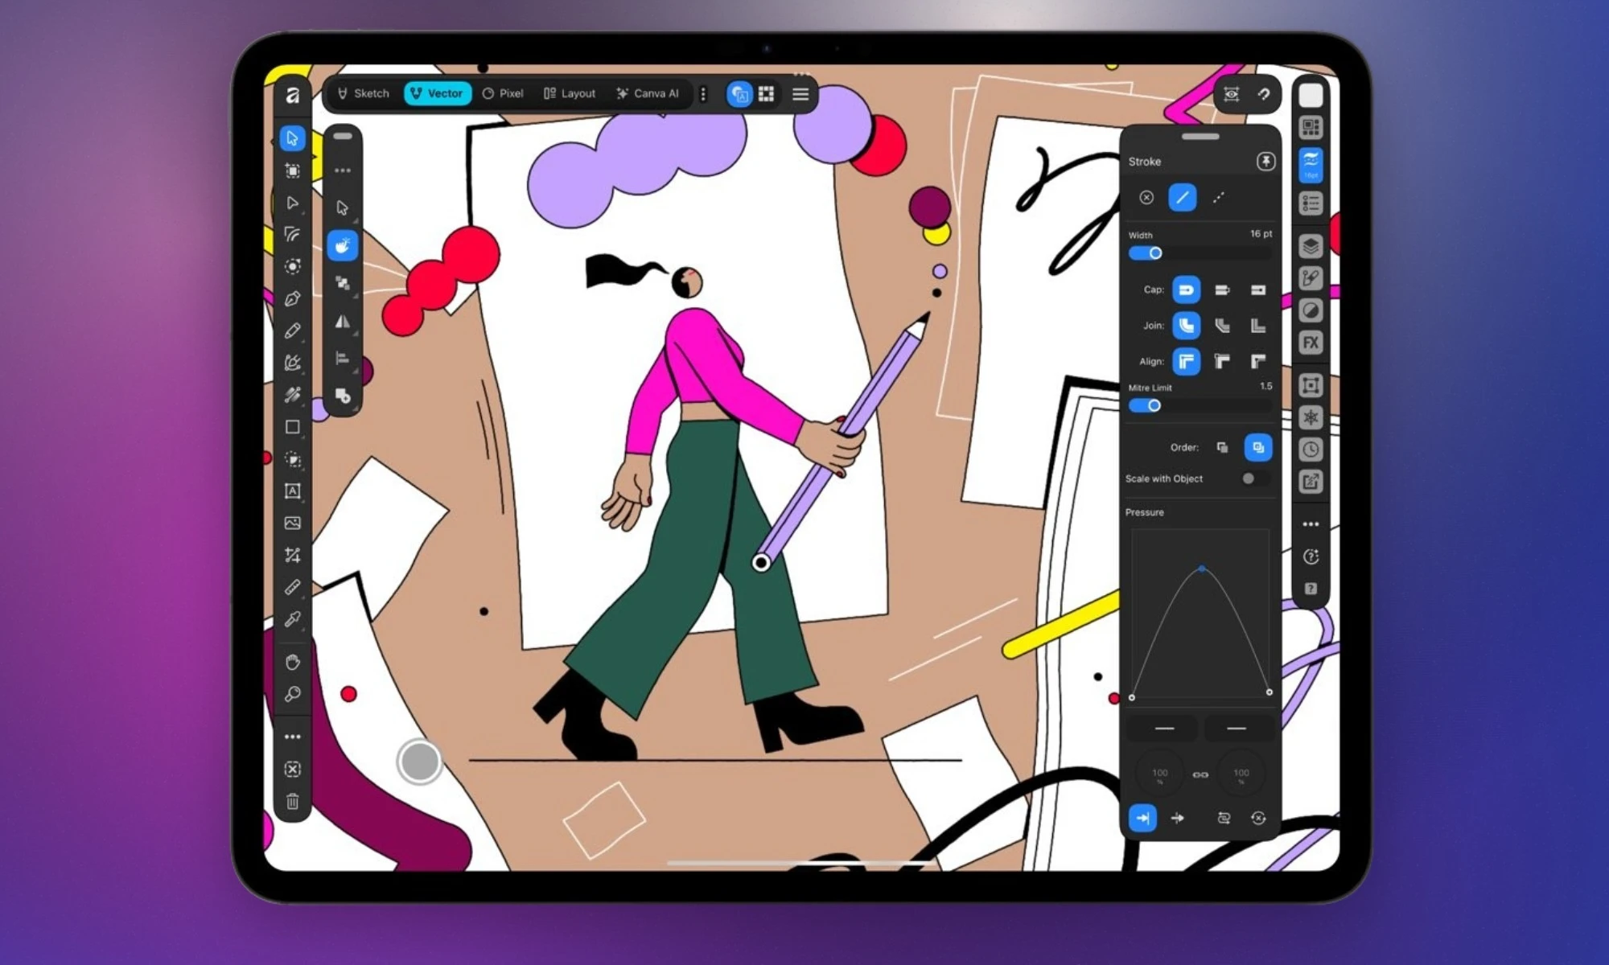This screenshot has width=1609, height=965.
Task: Select the Zoom magnifier tool
Action: tap(292, 694)
